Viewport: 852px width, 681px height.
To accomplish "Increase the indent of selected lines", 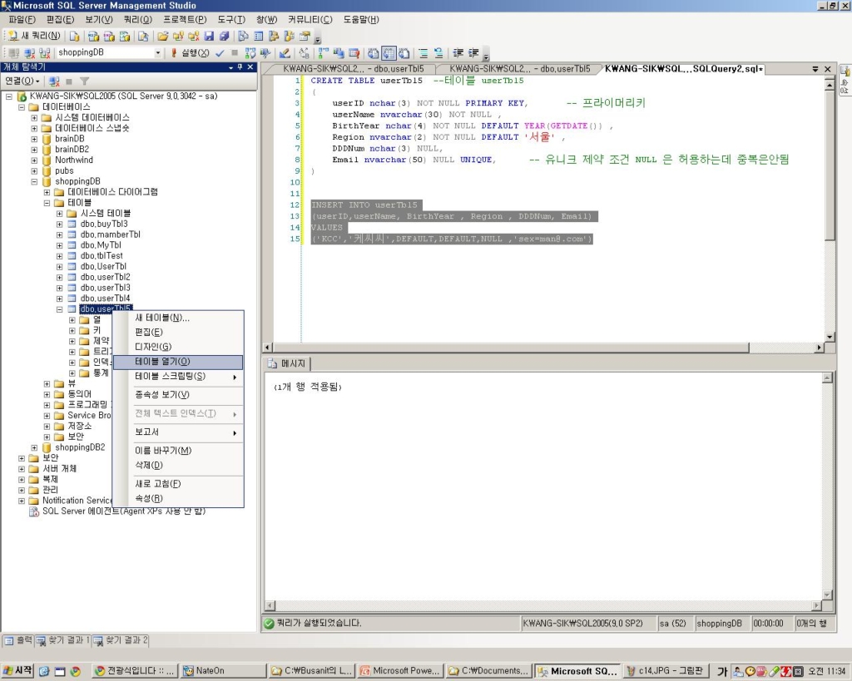I will [473, 52].
